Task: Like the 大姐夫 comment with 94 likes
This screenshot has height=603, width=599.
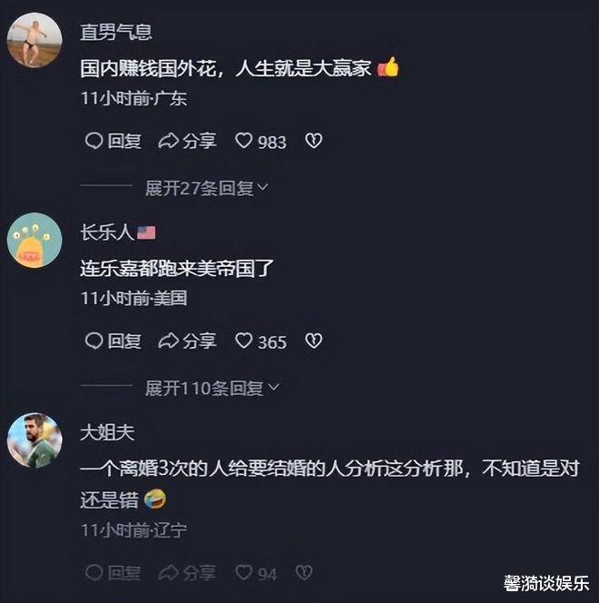Action: (x=256, y=573)
